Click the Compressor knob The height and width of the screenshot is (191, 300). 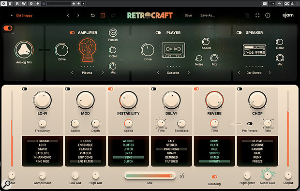coord(42,176)
